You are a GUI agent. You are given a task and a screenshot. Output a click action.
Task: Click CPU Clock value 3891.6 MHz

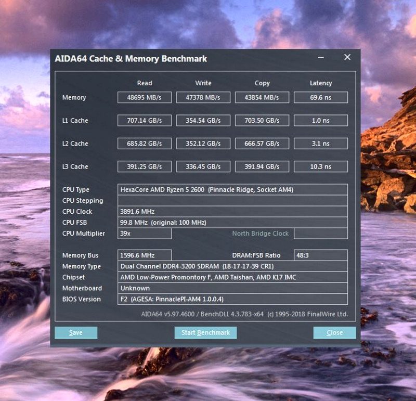tap(232, 212)
